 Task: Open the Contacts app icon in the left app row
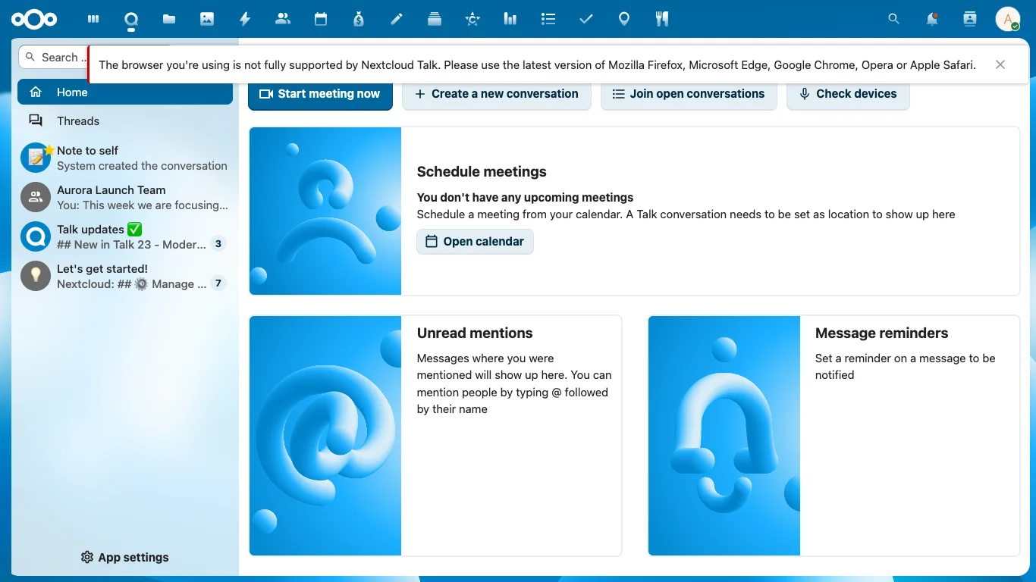tap(283, 19)
